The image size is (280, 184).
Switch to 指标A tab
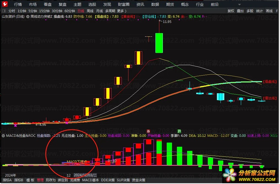pyautogui.click(x=7, y=180)
